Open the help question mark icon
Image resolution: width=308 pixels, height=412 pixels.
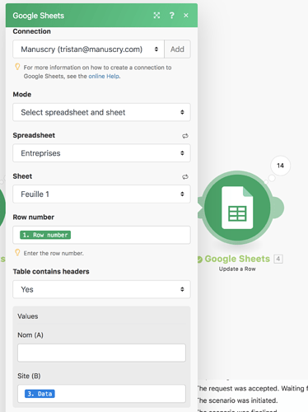[172, 16]
